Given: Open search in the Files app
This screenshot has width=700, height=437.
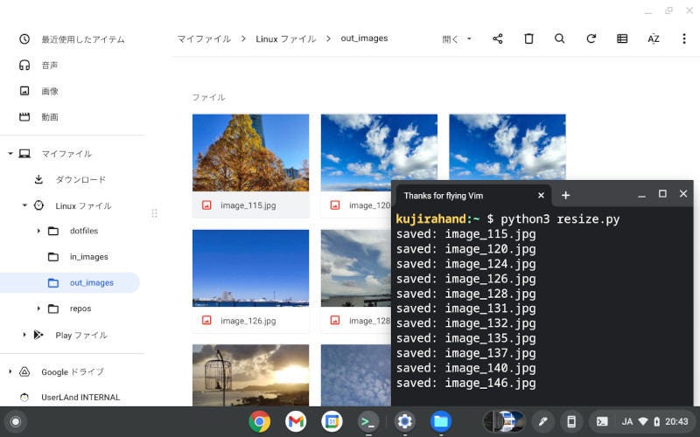Looking at the screenshot, I should tap(560, 38).
